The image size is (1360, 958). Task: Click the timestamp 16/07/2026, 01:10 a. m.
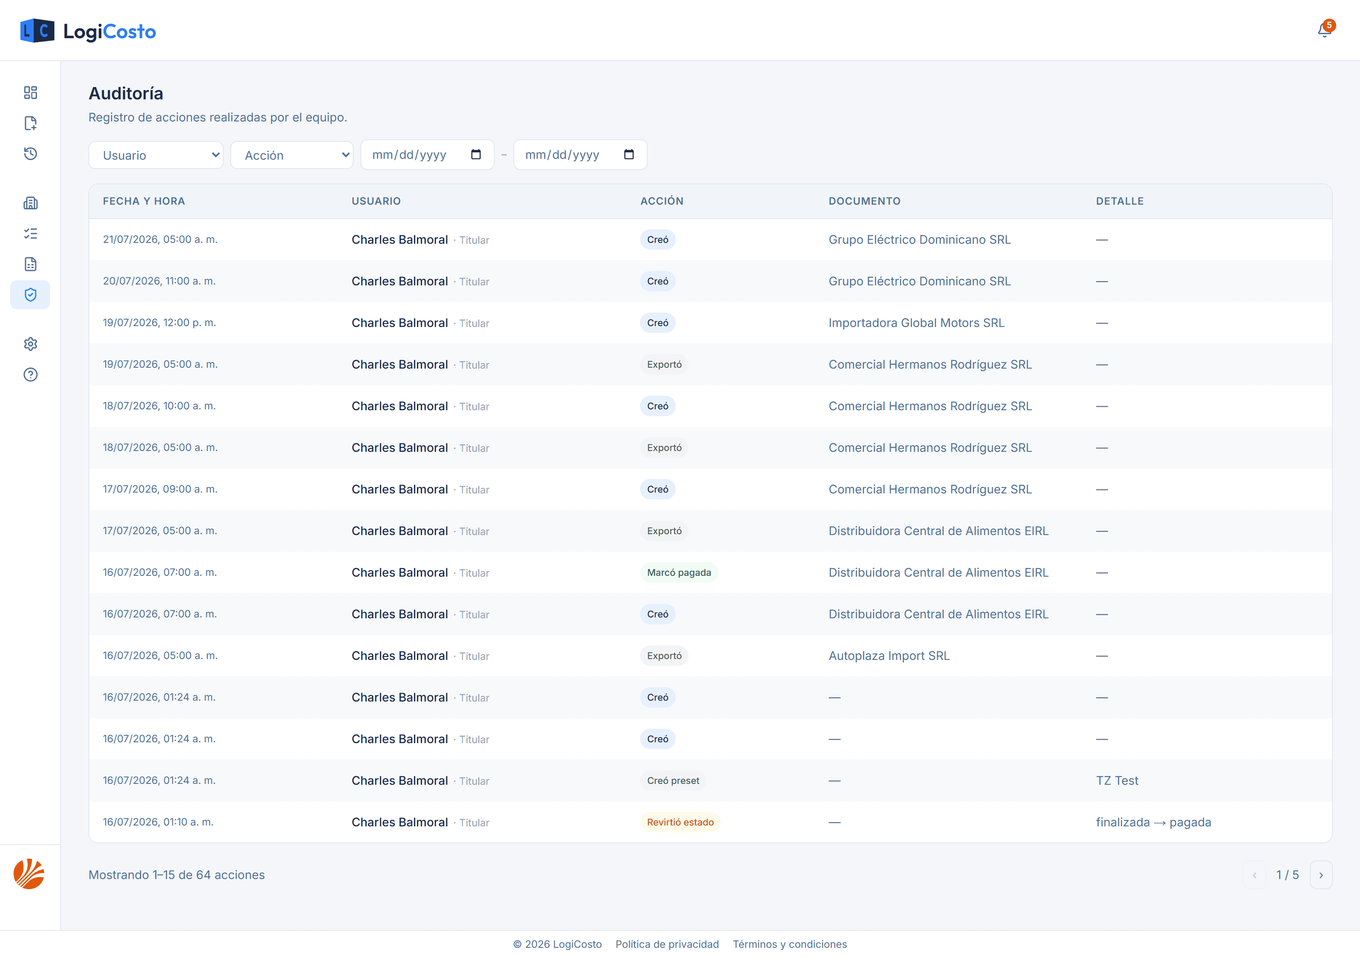tap(158, 823)
